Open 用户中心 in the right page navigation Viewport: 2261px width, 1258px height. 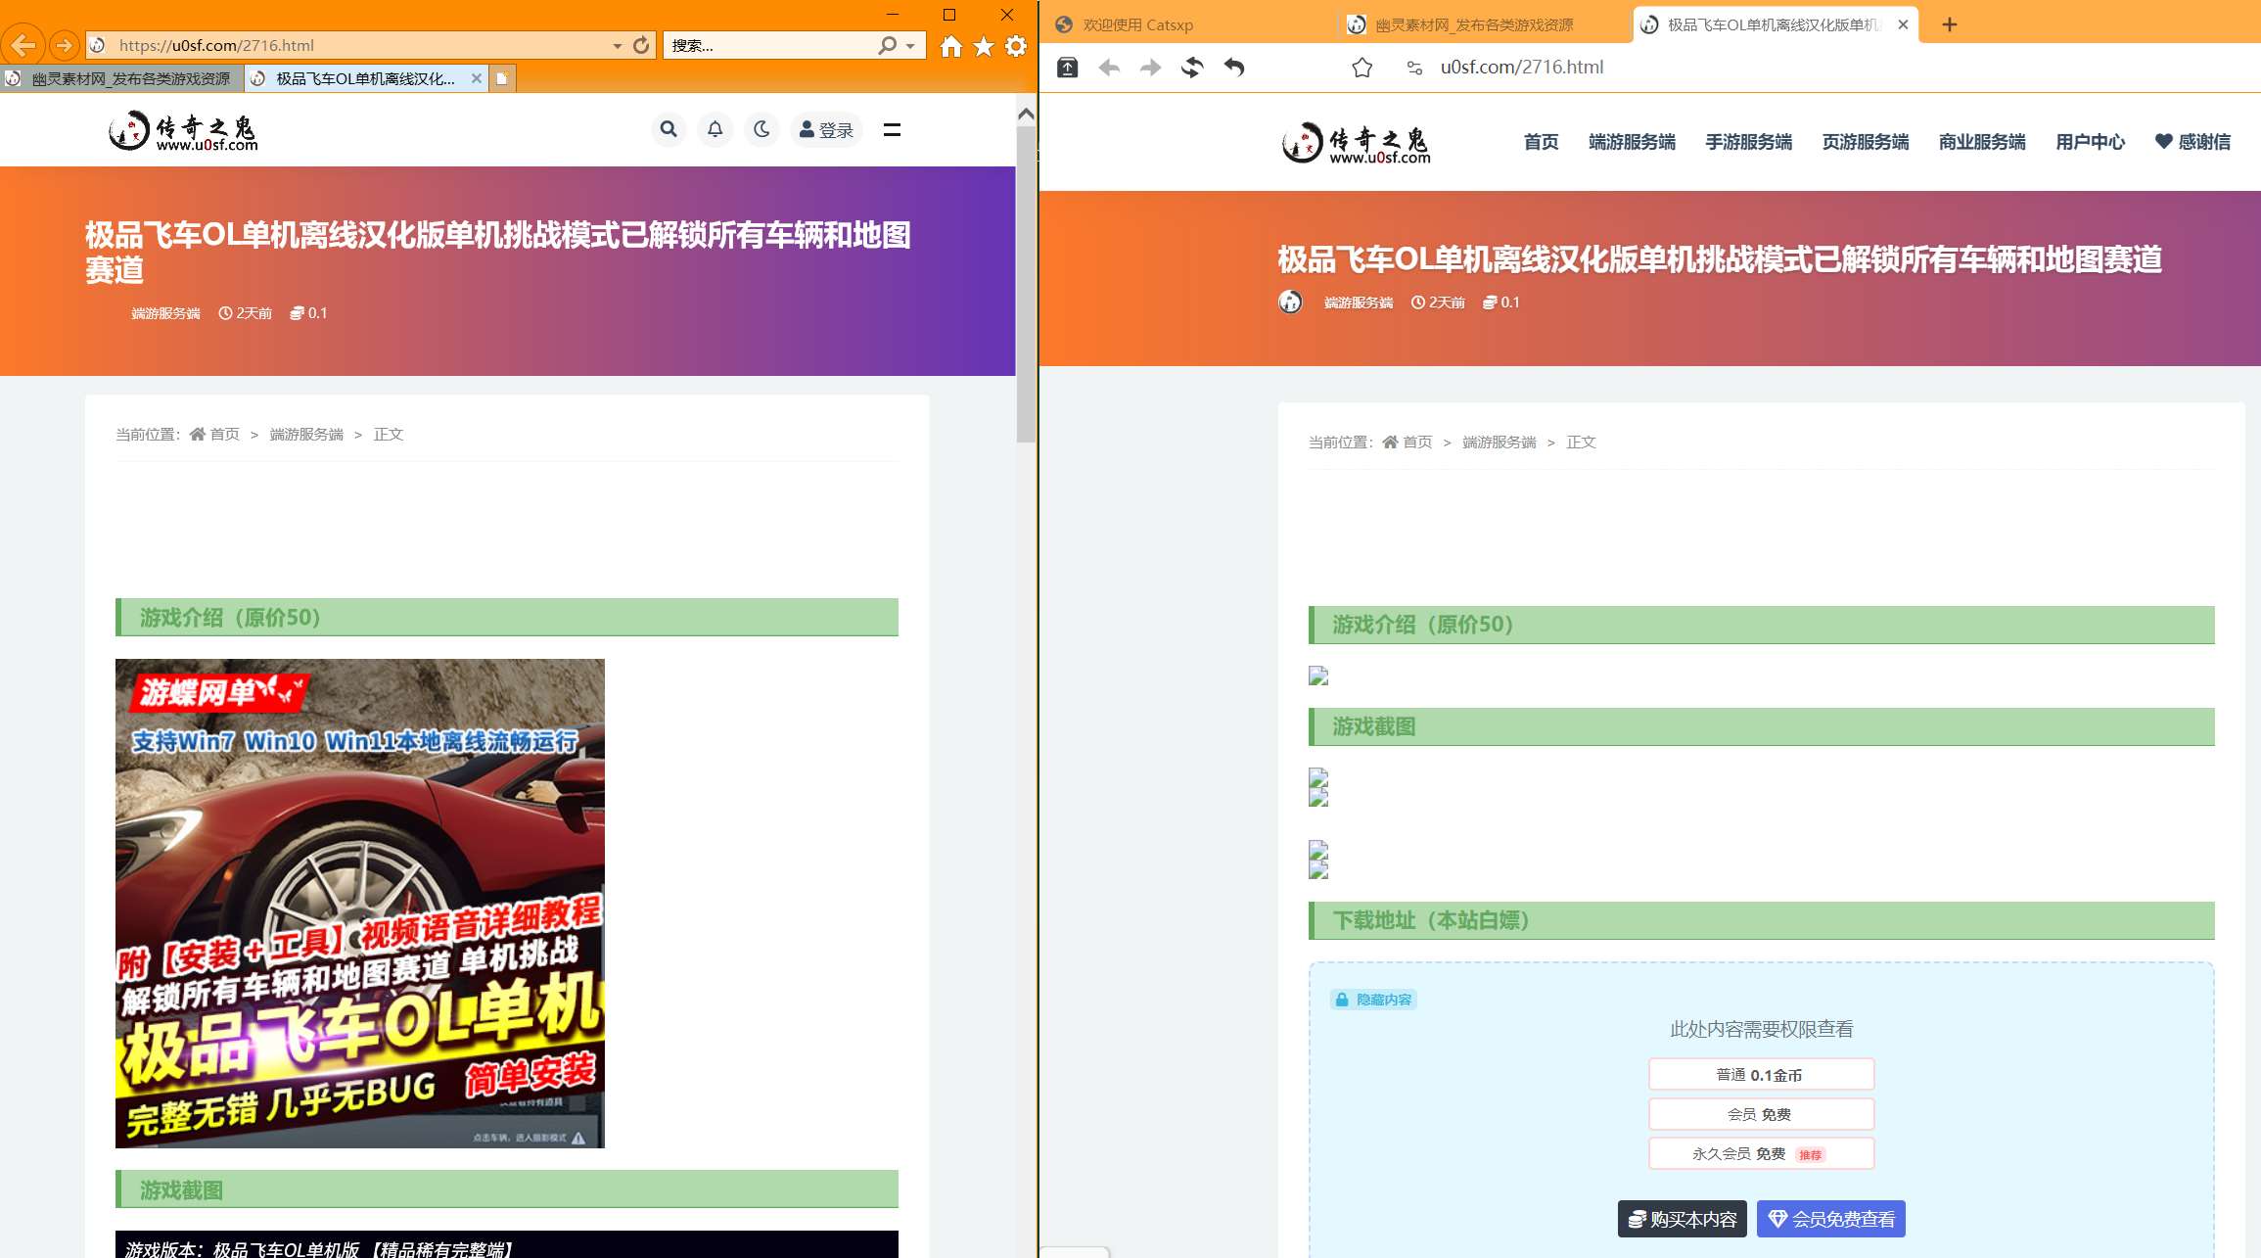2091,142
